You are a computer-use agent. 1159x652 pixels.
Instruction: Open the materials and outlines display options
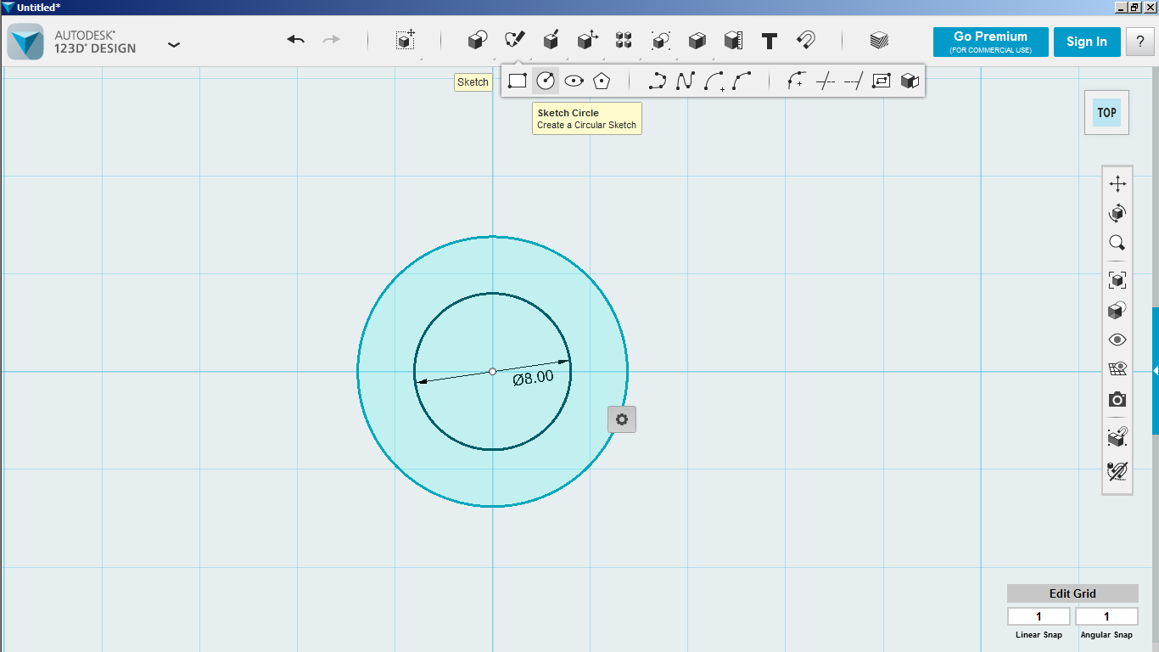(1117, 311)
